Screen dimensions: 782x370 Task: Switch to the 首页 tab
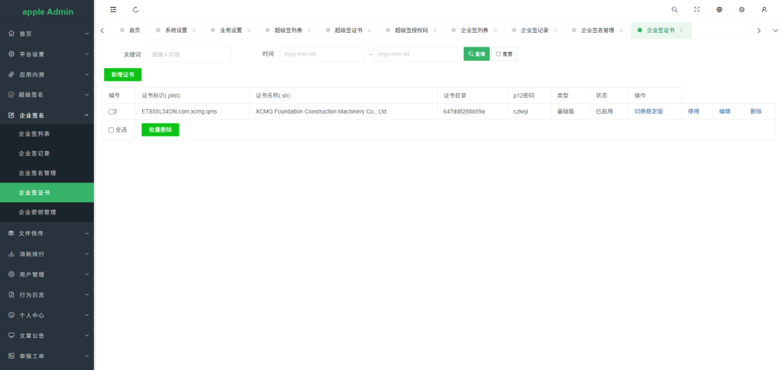(x=130, y=31)
